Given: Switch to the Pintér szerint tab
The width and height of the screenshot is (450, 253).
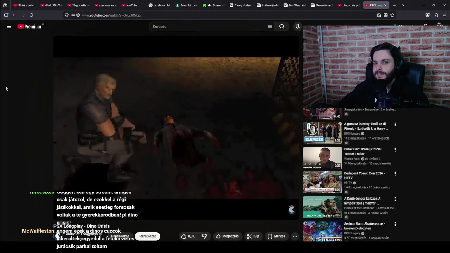Looking at the screenshot, I should [x=24, y=5].
